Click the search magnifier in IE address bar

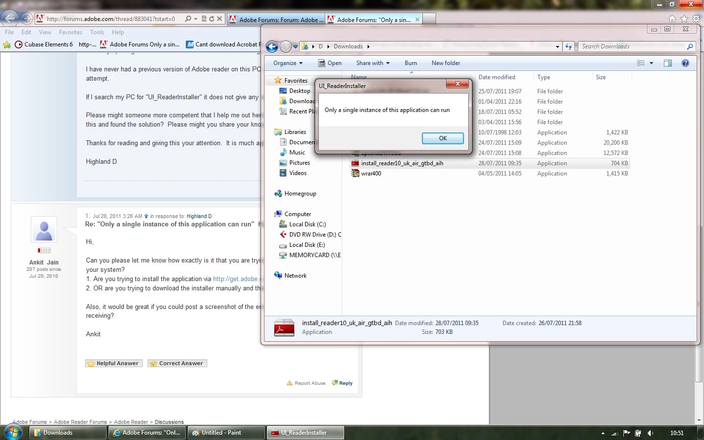point(188,19)
